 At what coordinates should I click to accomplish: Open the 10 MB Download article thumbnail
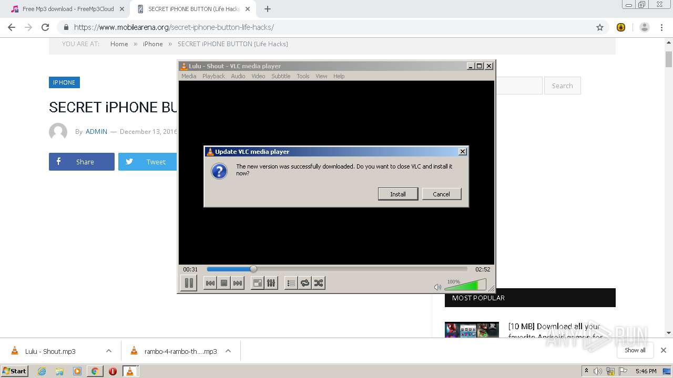coord(472,330)
